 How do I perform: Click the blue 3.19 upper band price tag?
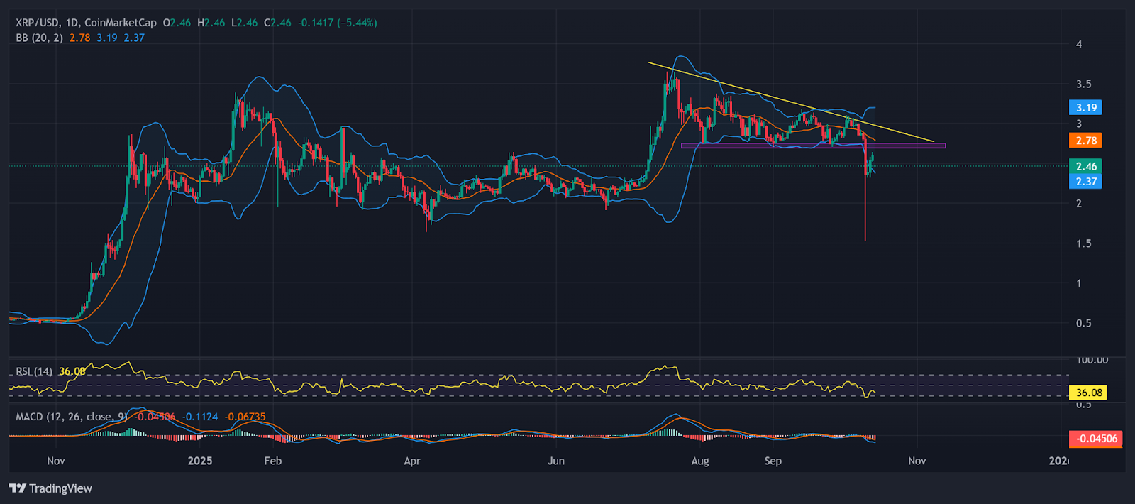(1085, 108)
